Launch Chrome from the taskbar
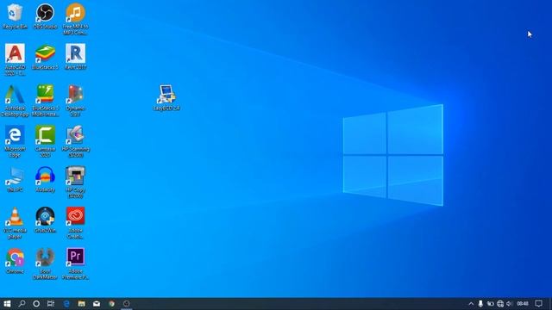This screenshot has width=552, height=310. coord(111,304)
